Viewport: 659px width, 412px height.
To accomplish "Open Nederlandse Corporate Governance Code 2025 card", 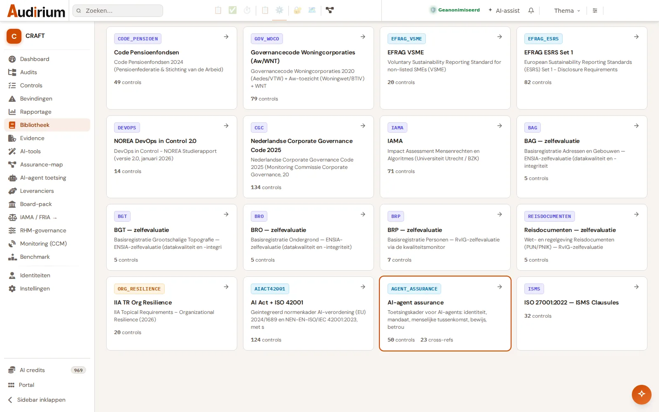I will pos(308,157).
